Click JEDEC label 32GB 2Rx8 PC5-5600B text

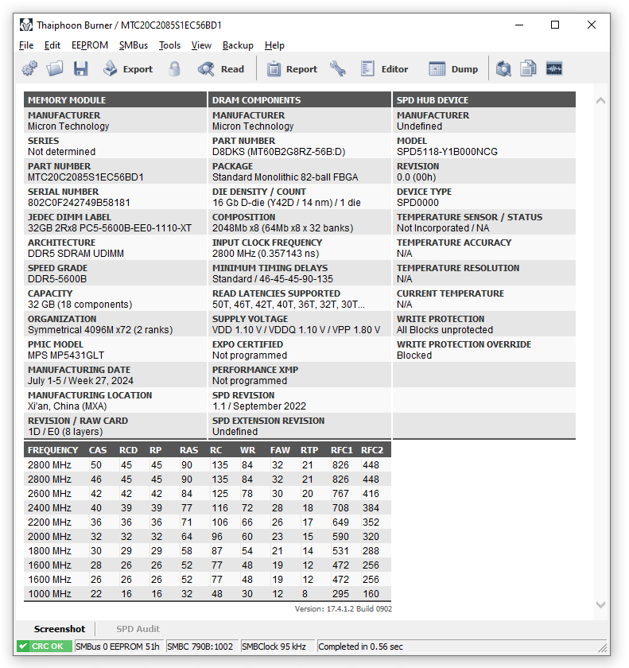[x=110, y=228]
